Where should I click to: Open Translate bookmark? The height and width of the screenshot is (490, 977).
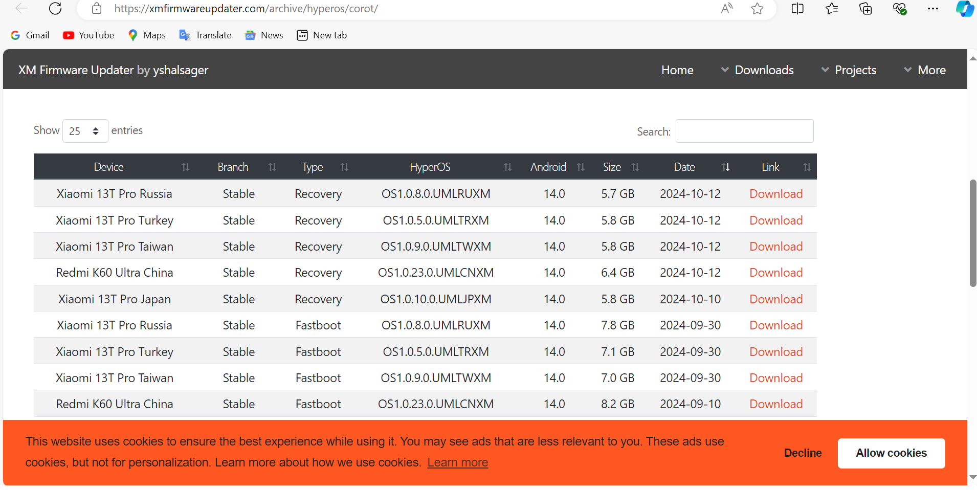tap(206, 35)
